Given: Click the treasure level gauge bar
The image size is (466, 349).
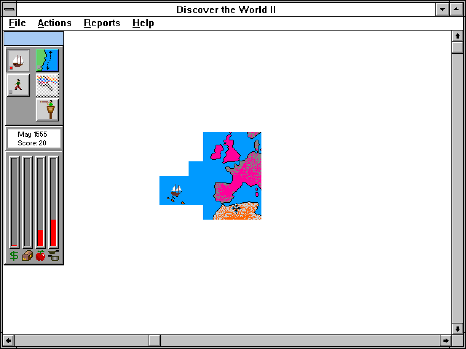Looking at the screenshot, I should 27,202.
